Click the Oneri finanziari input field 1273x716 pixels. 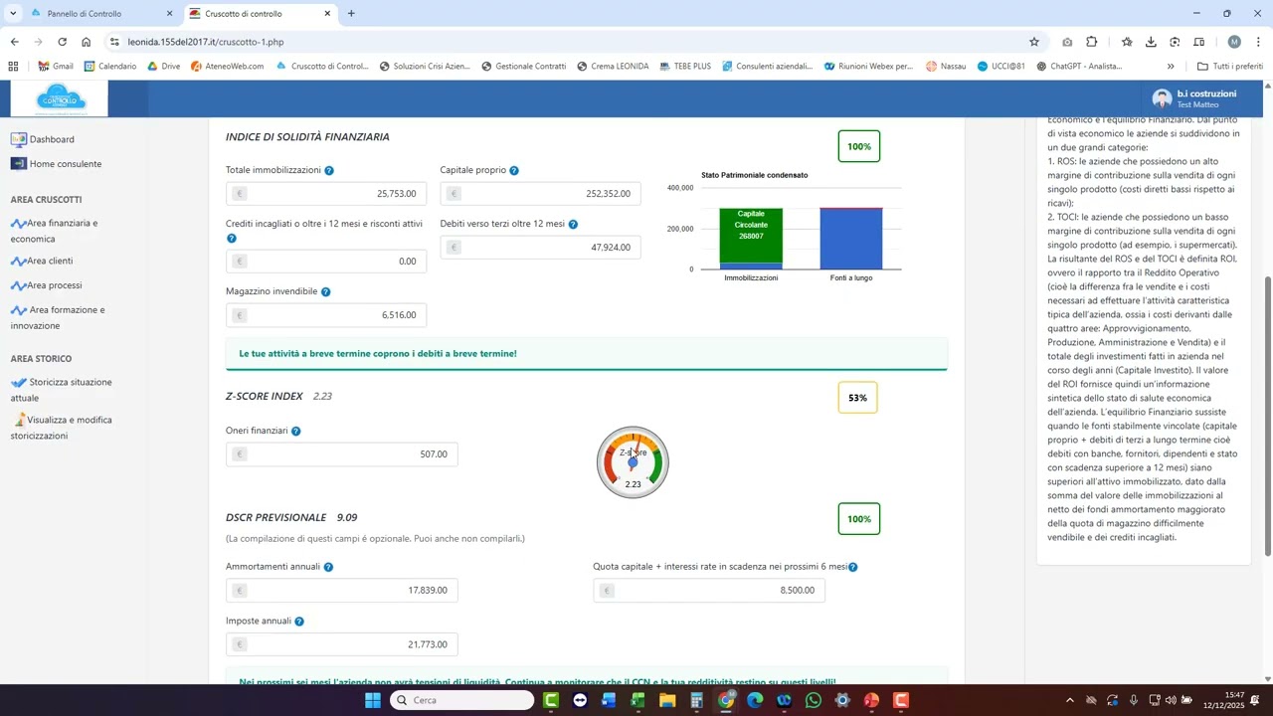pos(342,454)
